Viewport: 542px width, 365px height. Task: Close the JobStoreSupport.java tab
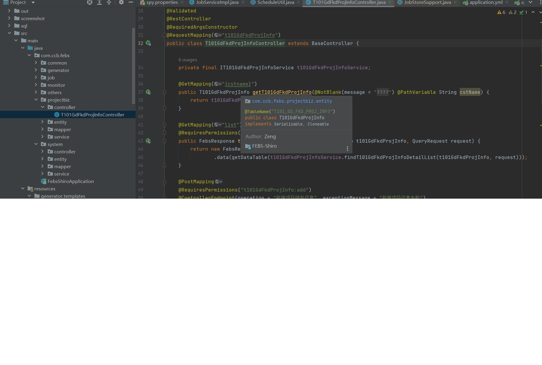tap(455, 2)
